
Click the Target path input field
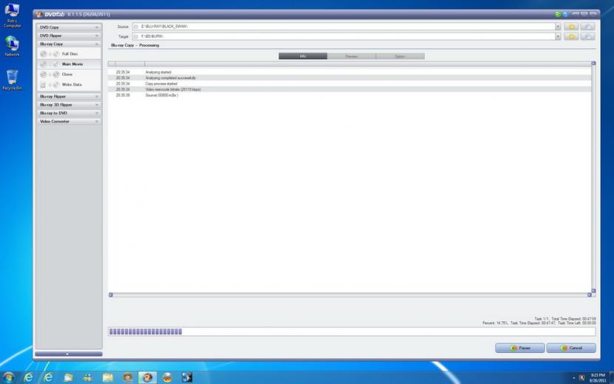pos(344,36)
